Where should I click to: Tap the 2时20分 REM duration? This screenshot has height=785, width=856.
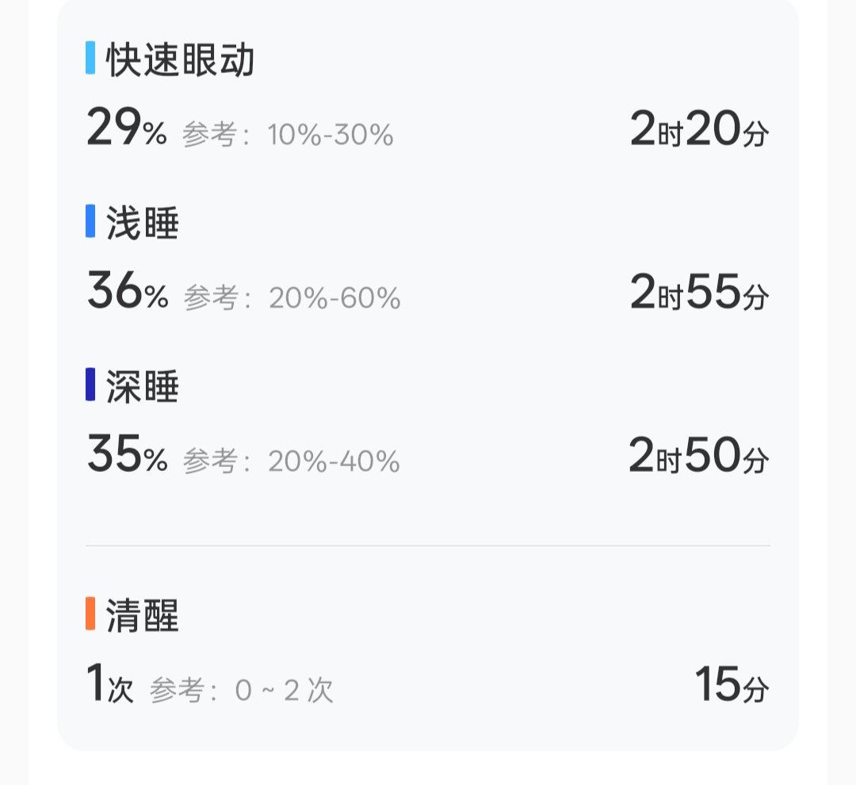point(699,129)
